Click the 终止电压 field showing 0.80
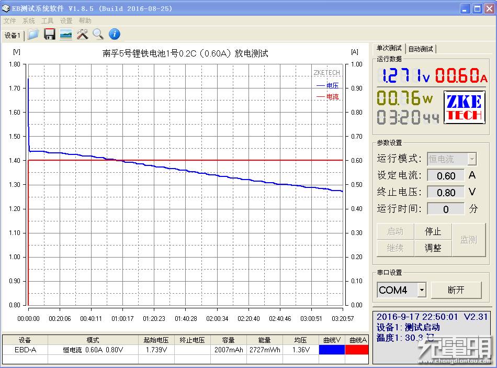Image resolution: width=497 pixels, height=368 pixels. (446, 192)
